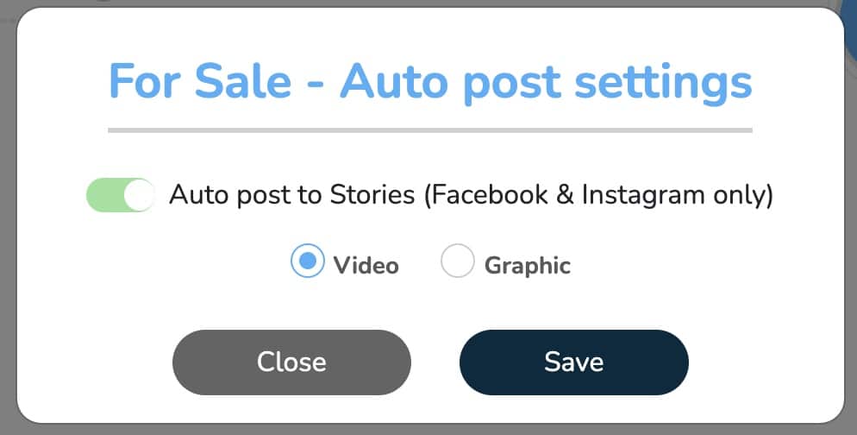This screenshot has height=435, width=857.
Task: Click the white knob of the green switch
Action: [x=139, y=195]
